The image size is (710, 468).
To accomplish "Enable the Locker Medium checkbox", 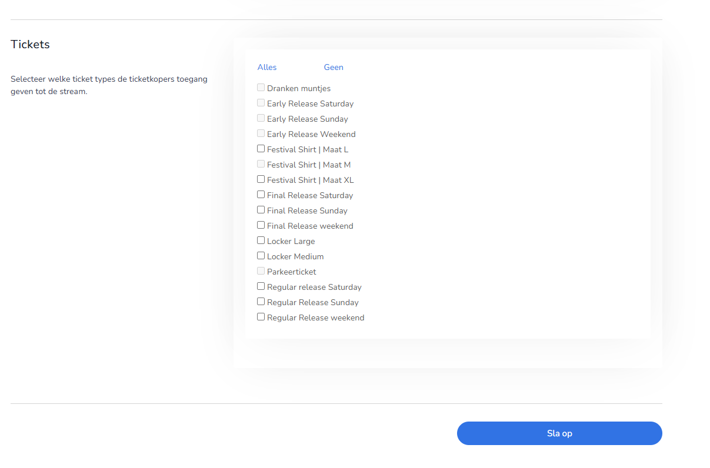I will 261,256.
